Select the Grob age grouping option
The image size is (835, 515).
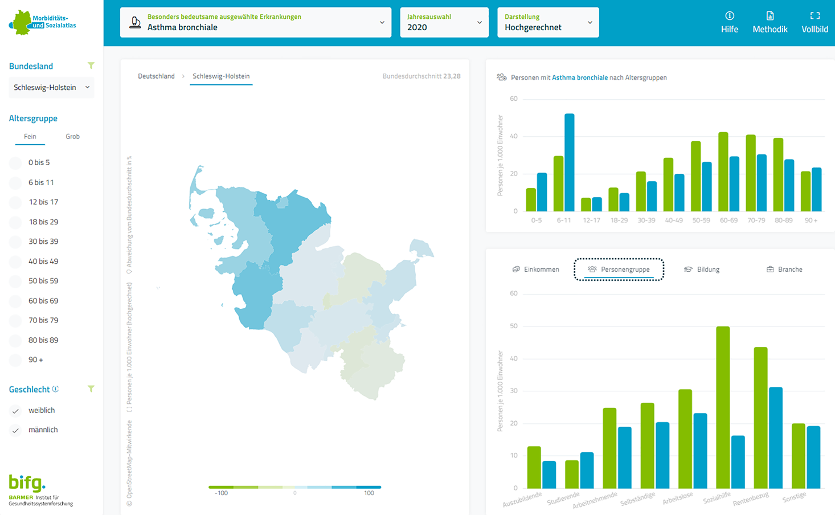point(72,137)
